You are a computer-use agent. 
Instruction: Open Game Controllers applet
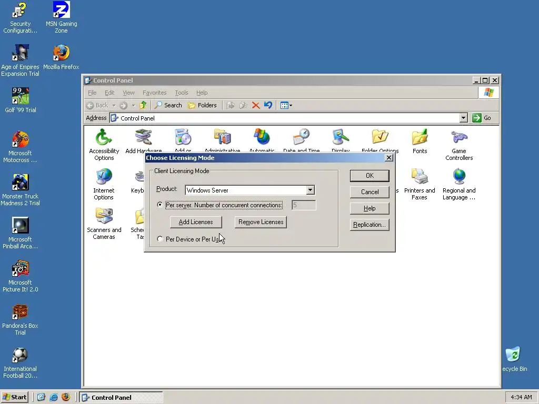(459, 145)
